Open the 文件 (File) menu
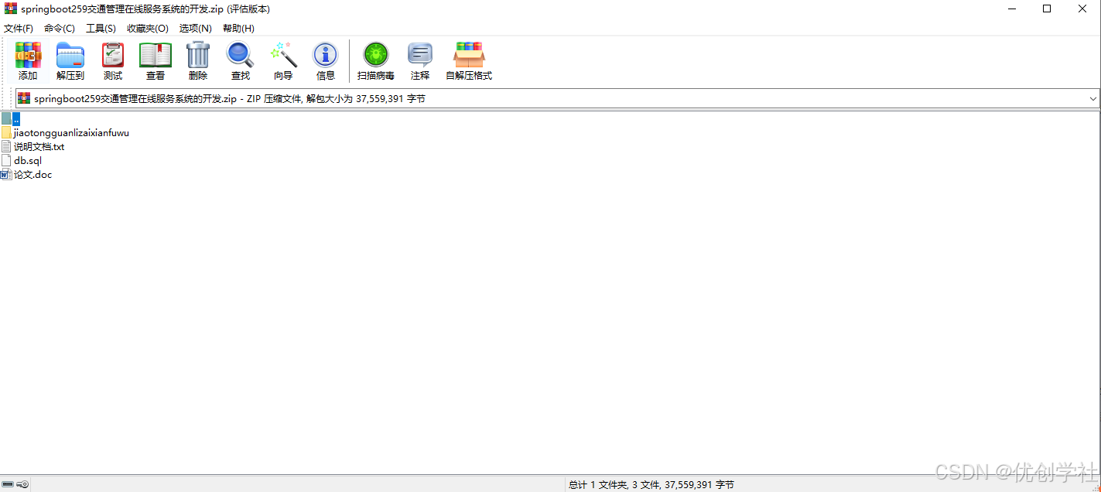The height and width of the screenshot is (492, 1101). coord(19,28)
